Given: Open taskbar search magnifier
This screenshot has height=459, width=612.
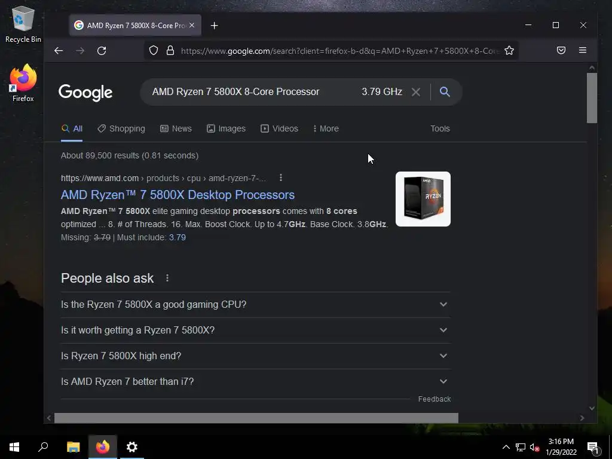Looking at the screenshot, I should pos(43,447).
